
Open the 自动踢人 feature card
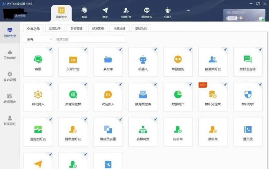(38, 97)
